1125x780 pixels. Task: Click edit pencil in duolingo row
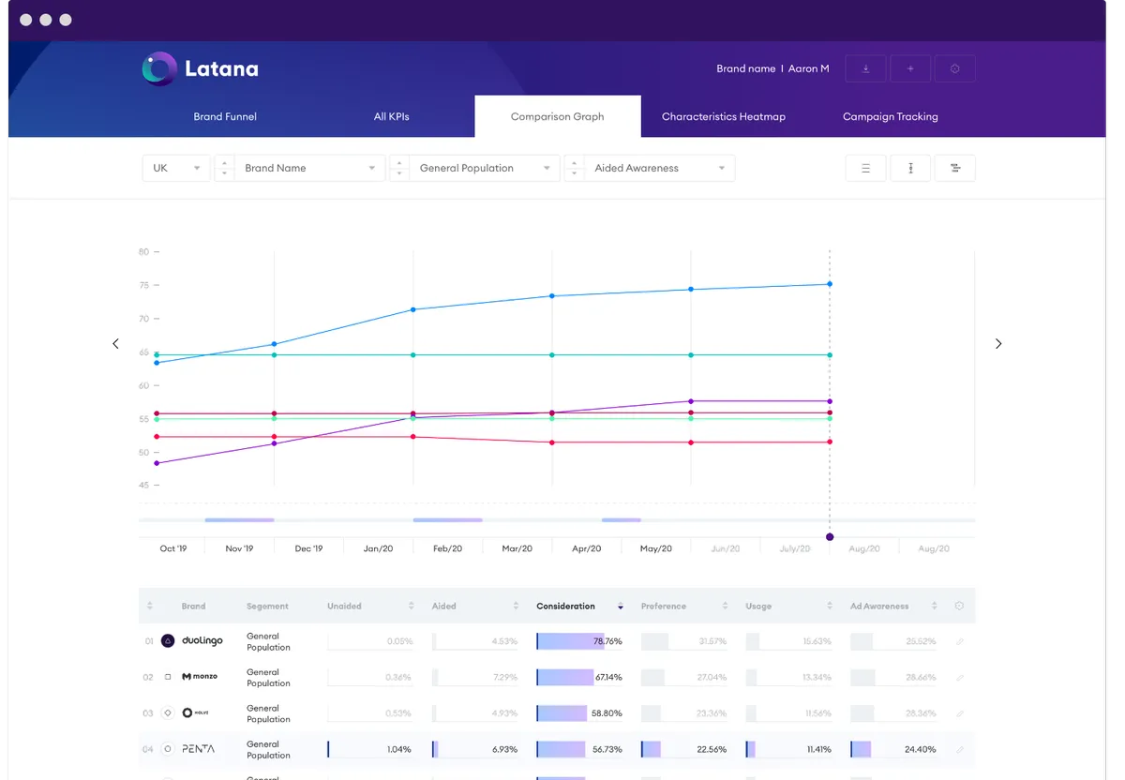[959, 642]
